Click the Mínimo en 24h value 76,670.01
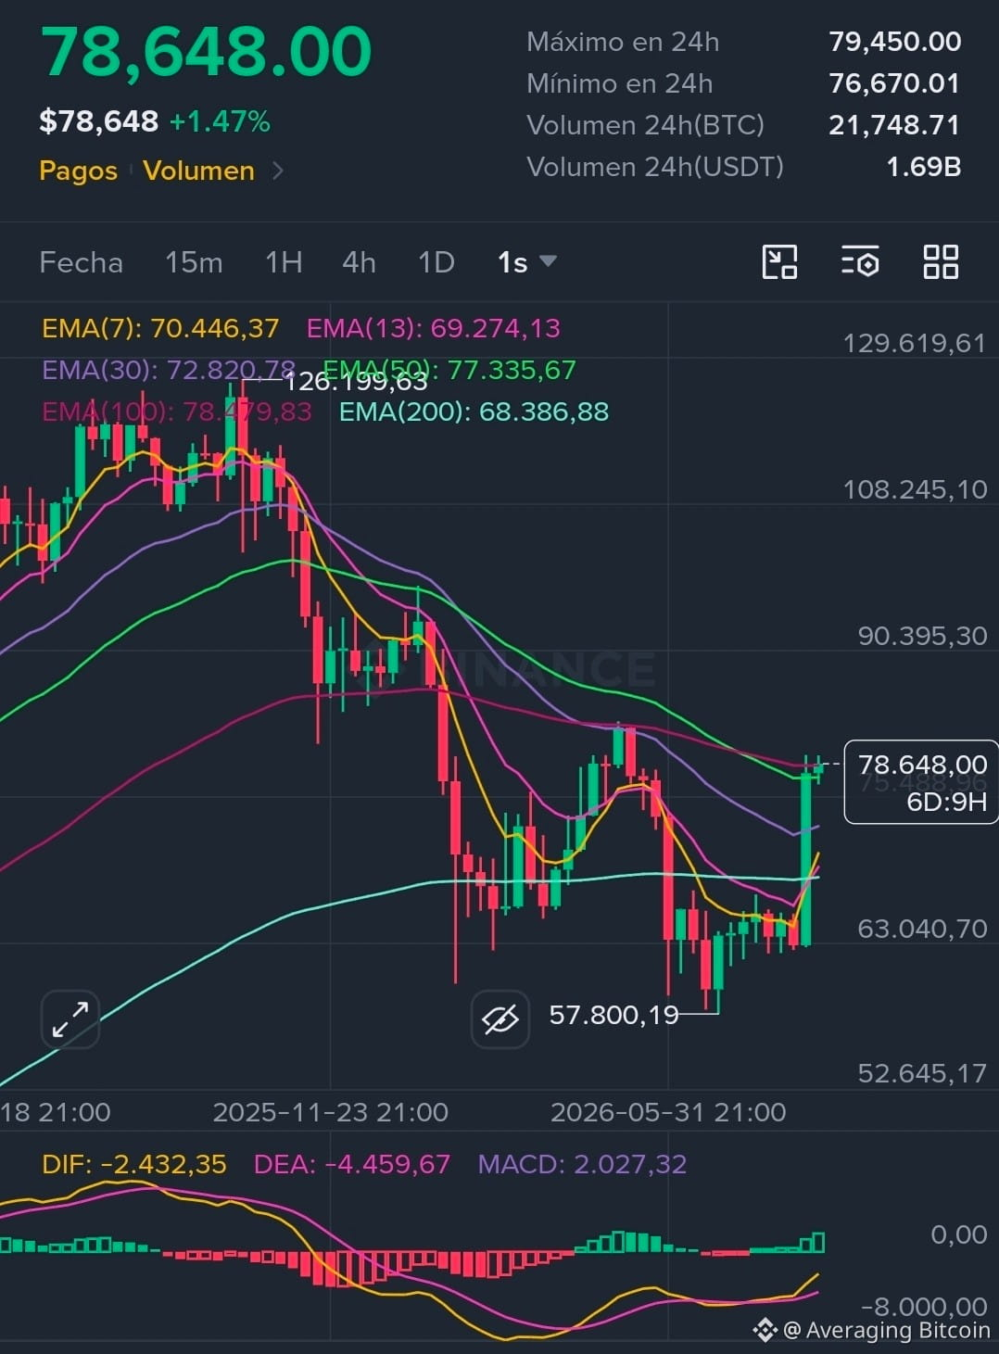 [x=894, y=83]
